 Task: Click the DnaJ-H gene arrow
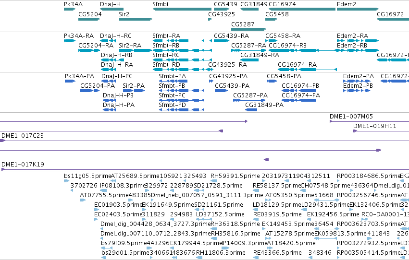click(x=112, y=9)
